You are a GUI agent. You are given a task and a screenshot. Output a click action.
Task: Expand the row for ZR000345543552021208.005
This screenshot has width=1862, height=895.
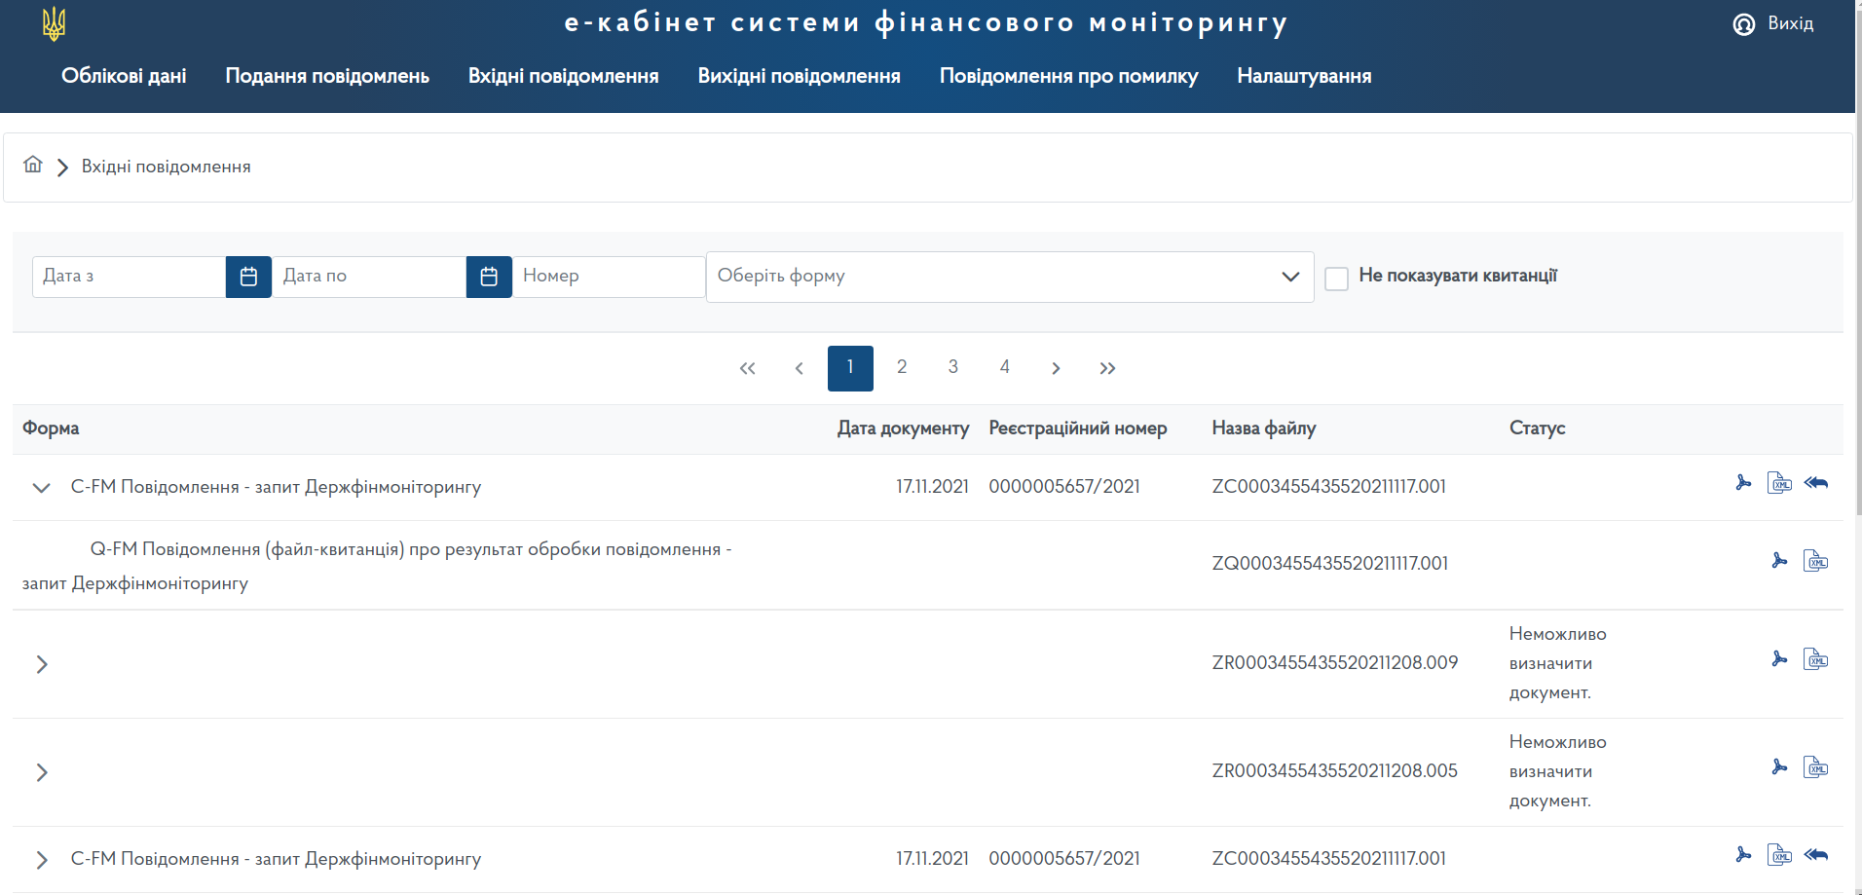[42, 772]
